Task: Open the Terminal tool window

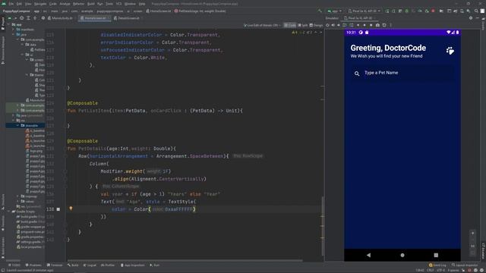Action: (x=55, y=265)
